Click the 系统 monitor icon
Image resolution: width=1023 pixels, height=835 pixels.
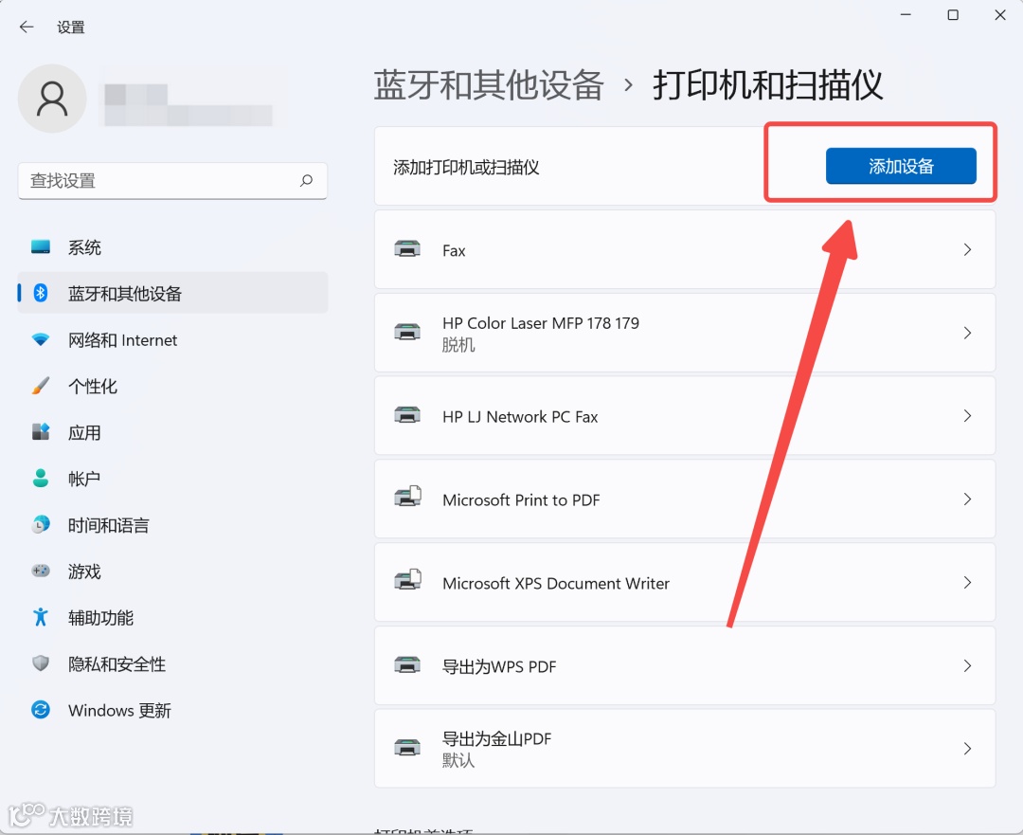[x=41, y=246]
